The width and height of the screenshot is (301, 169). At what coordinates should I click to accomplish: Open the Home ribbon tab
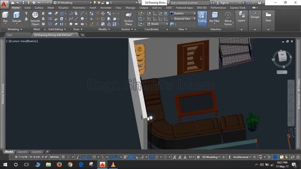click(16, 8)
